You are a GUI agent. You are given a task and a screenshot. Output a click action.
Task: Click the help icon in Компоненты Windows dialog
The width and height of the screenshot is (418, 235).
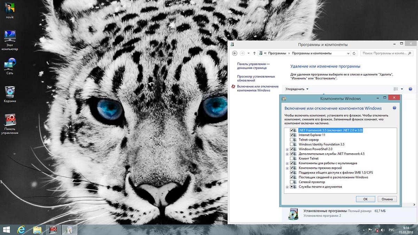[394, 108]
